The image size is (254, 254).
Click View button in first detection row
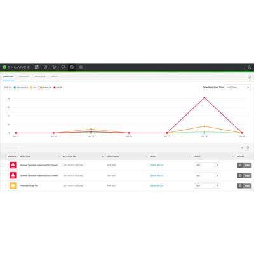(244, 165)
